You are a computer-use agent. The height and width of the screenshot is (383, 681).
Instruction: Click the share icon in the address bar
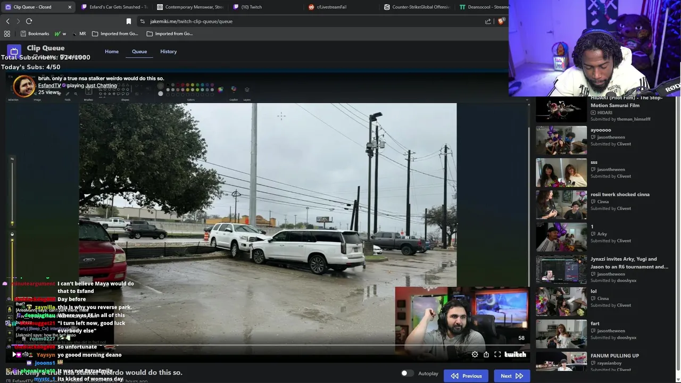click(x=488, y=21)
